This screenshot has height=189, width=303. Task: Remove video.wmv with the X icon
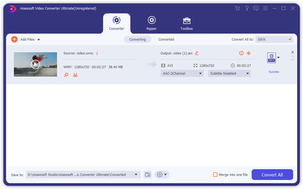[292, 52]
